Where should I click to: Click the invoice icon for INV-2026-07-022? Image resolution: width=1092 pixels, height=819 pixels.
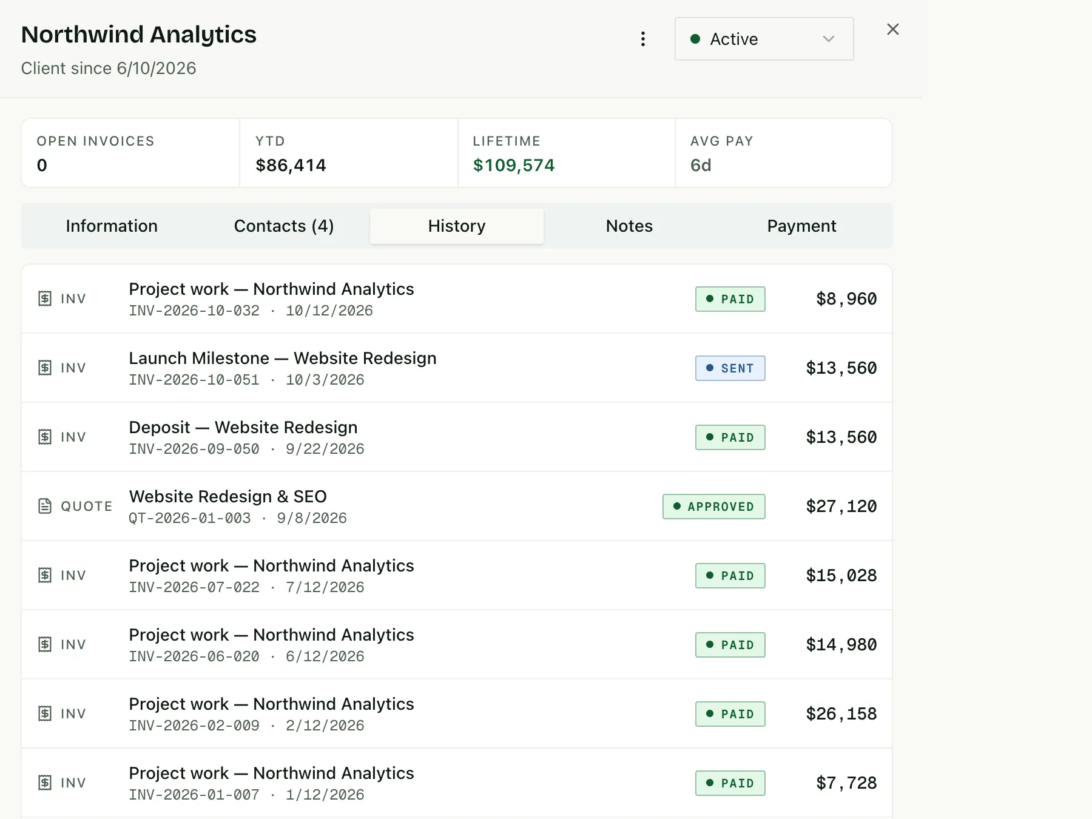(x=45, y=575)
